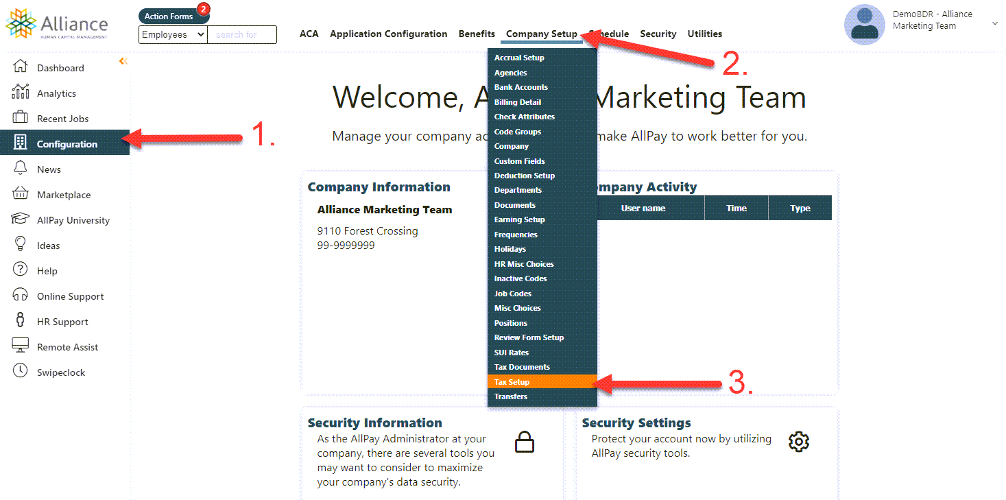The height and width of the screenshot is (500, 1006).
Task: Open the Company Setup menu
Action: tap(542, 34)
